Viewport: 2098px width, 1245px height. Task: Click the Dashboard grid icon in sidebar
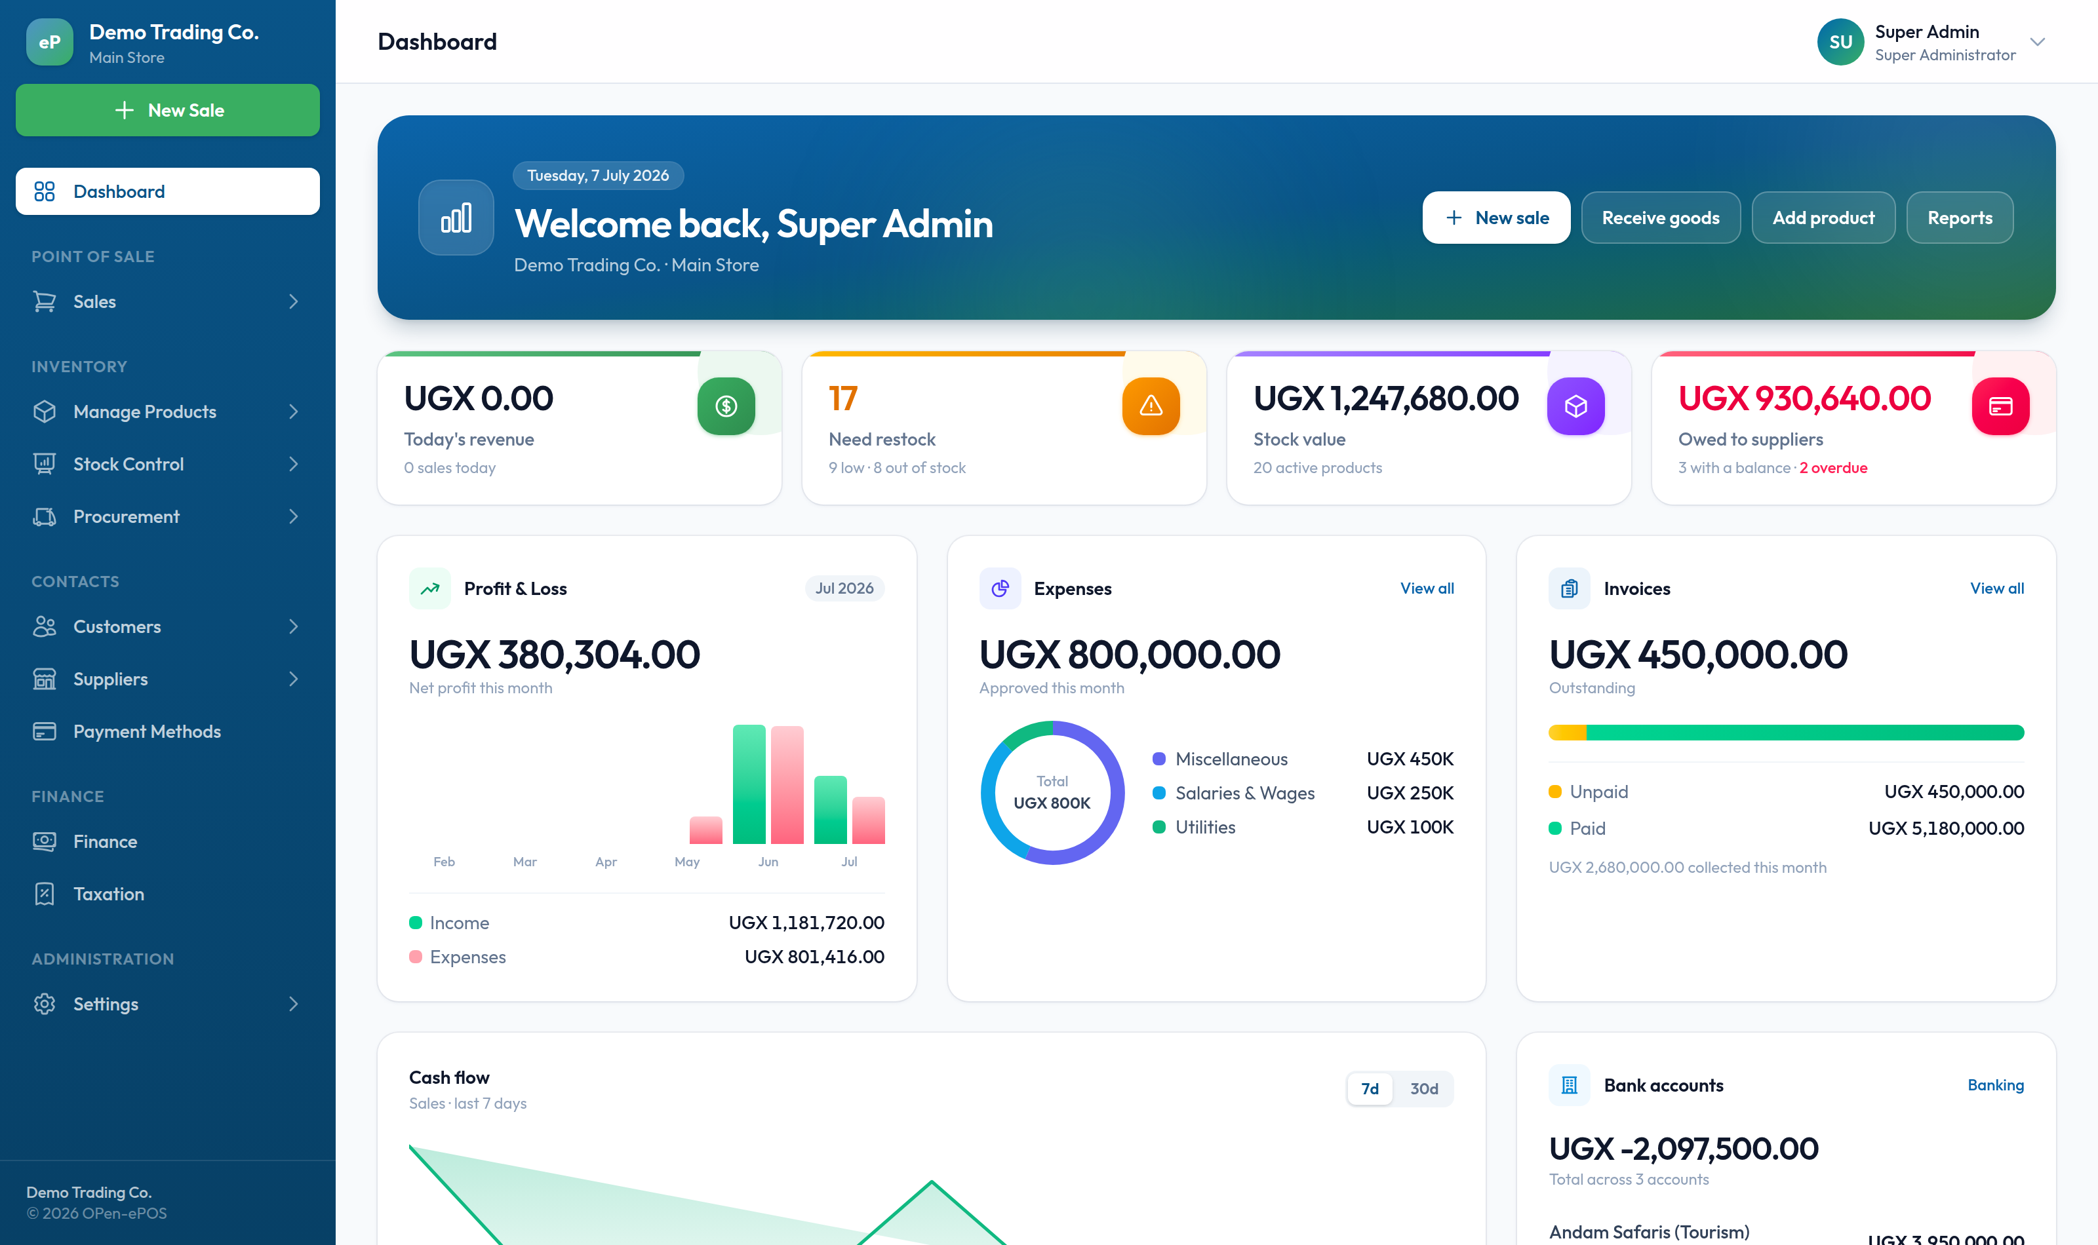[45, 191]
